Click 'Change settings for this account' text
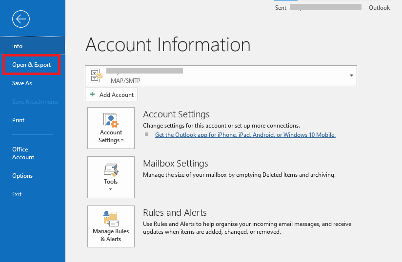The width and height of the screenshot is (402, 262). click(x=221, y=126)
